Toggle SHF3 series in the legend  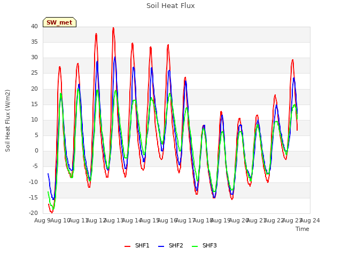coord(204,245)
